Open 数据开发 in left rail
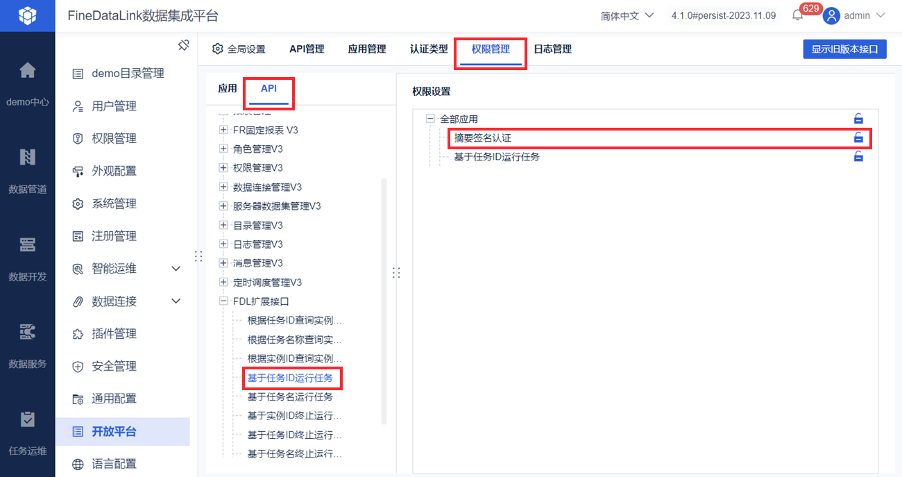The image size is (902, 477). (x=27, y=245)
